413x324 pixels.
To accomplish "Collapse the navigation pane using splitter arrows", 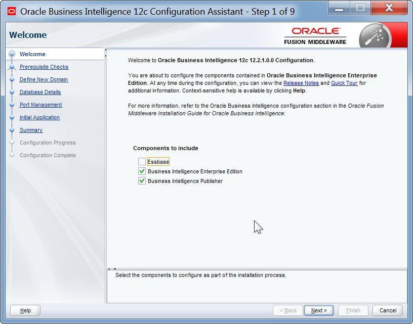I will [x=106, y=50].
